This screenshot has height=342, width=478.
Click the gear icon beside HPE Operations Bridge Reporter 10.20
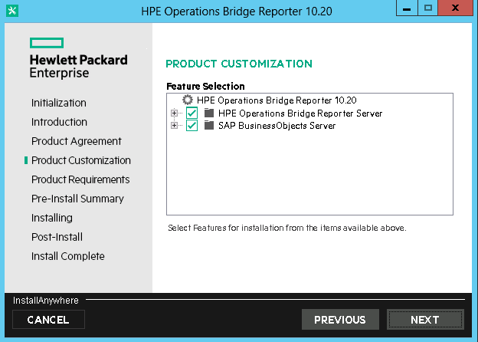[188, 100]
